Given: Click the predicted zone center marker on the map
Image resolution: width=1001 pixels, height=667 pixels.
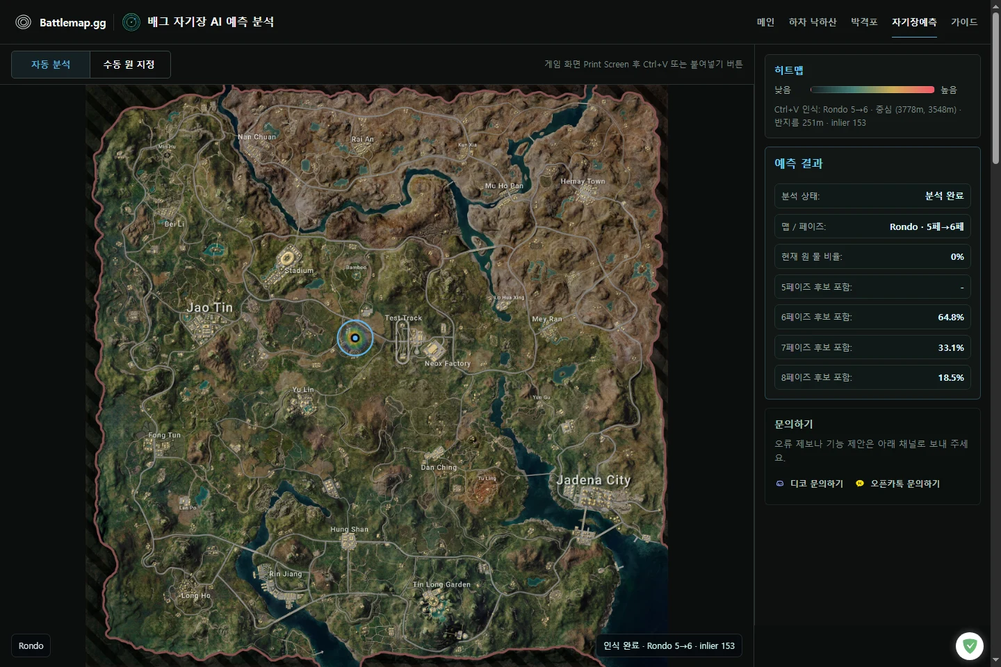Looking at the screenshot, I should 355,338.
